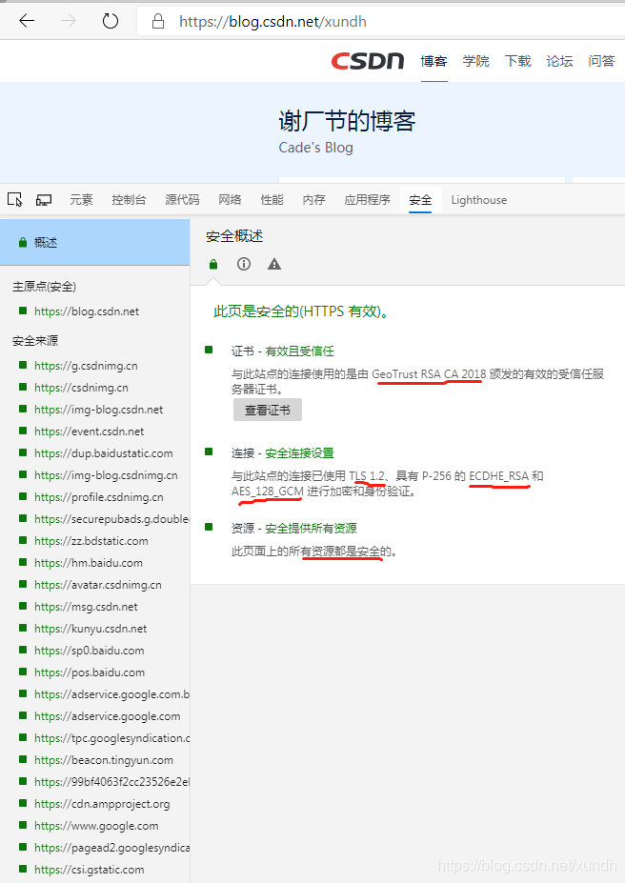Select origin https://avatar.csdnimg.cn
The image size is (625, 883).
point(98,585)
